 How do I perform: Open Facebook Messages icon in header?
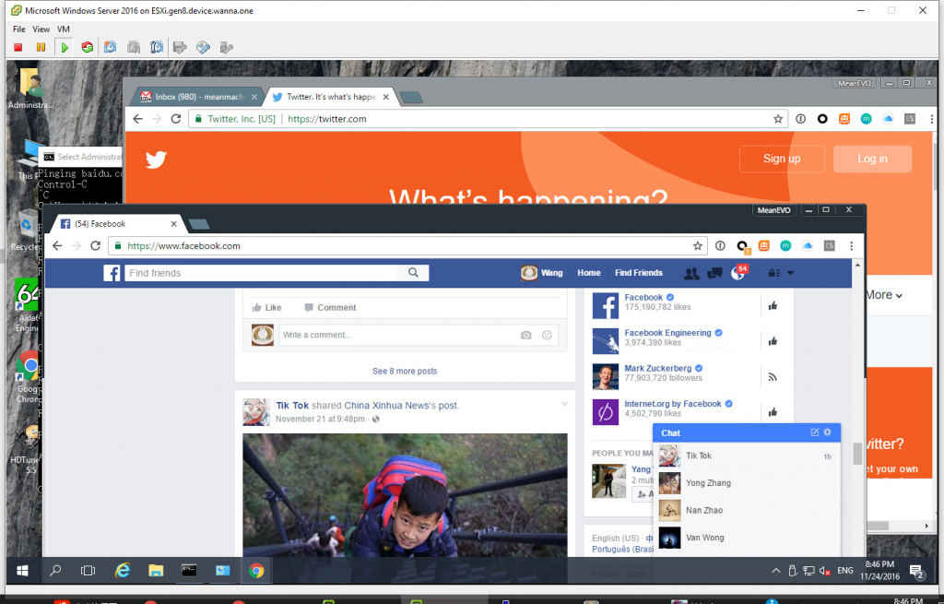click(714, 273)
